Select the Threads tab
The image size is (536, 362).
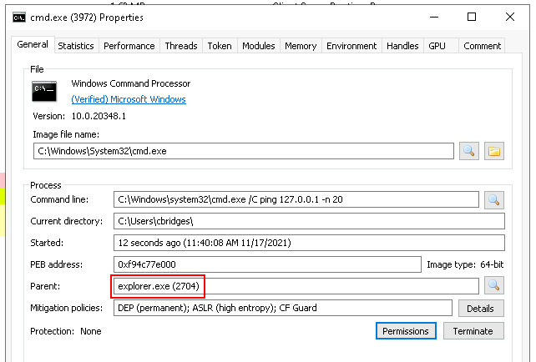pyautogui.click(x=181, y=47)
